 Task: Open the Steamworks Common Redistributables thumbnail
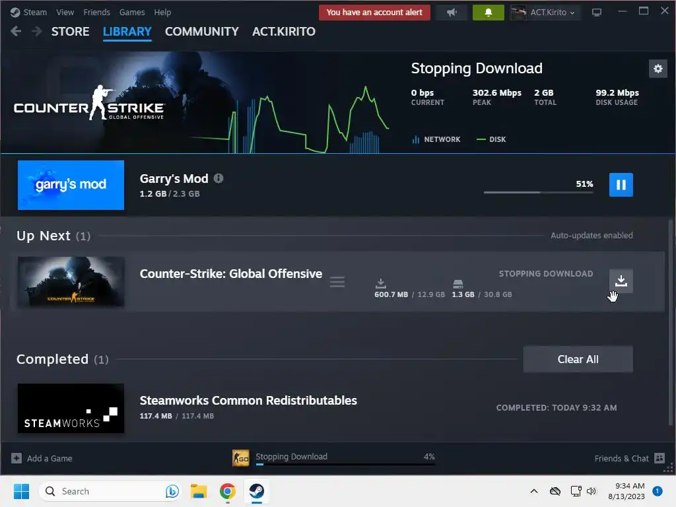[x=71, y=408]
